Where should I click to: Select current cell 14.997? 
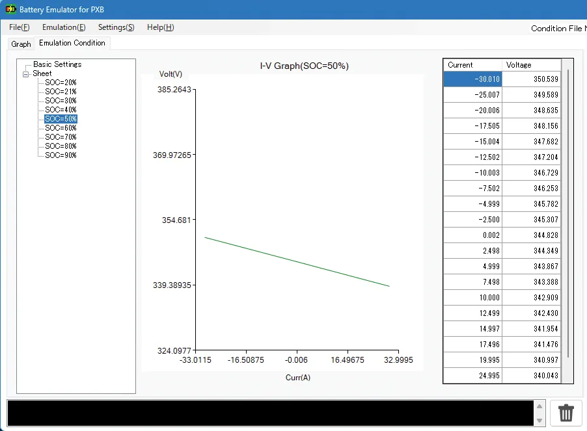click(x=473, y=328)
